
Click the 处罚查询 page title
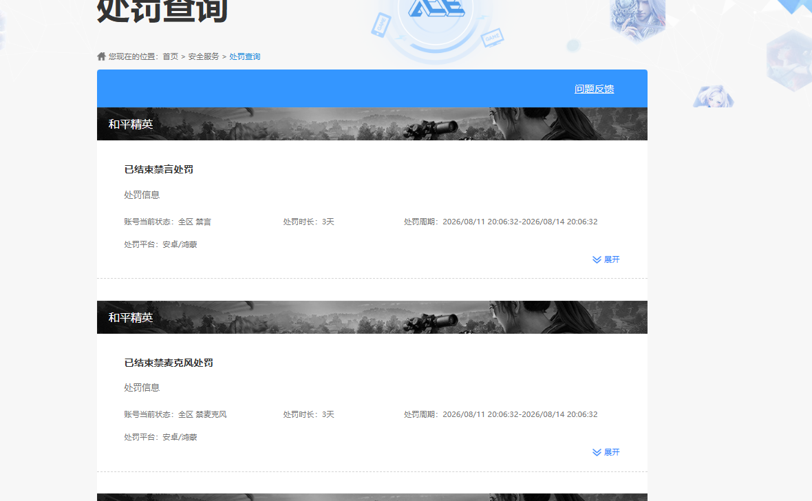(162, 10)
